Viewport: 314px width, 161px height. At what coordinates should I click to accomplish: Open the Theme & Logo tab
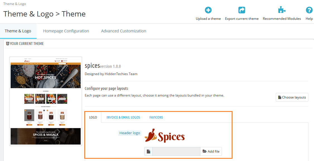[18, 31]
